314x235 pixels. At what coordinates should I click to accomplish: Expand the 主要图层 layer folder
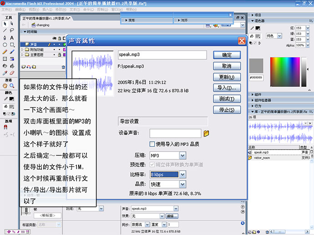pyautogui.click(x=22, y=54)
